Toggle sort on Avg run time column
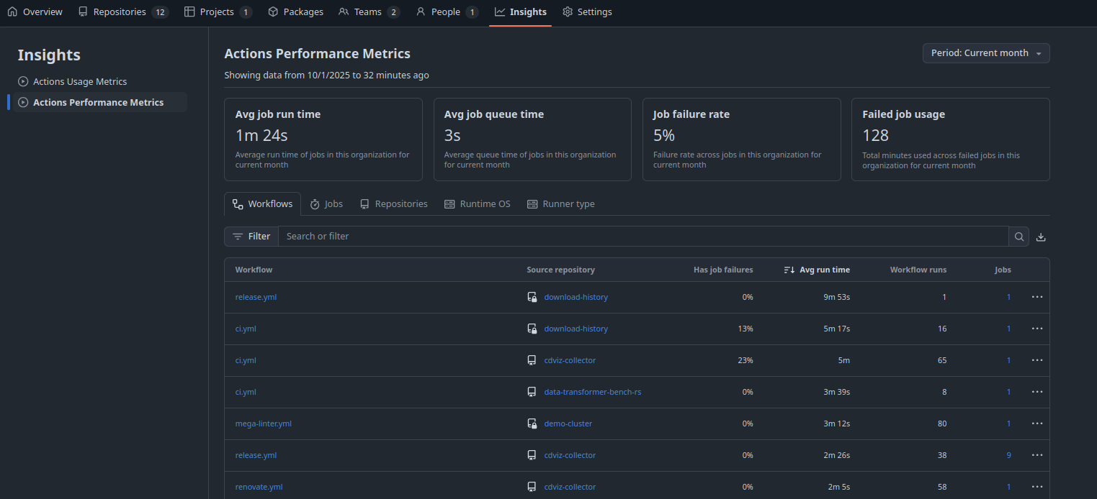1097x499 pixels. 817,270
